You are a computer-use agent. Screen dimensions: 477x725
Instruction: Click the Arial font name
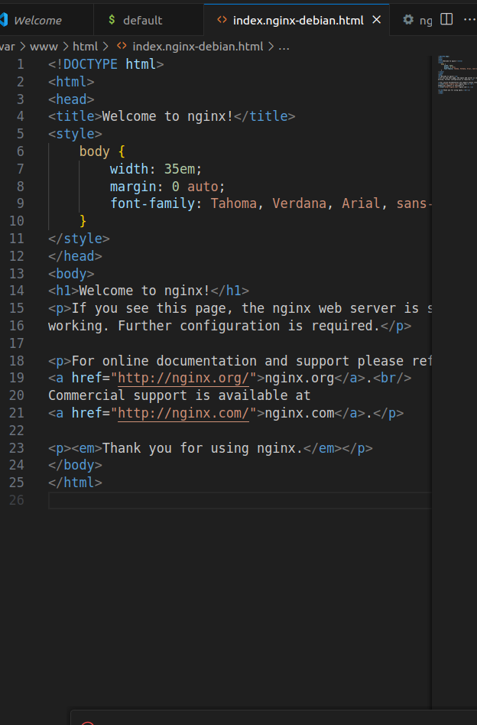(x=361, y=204)
